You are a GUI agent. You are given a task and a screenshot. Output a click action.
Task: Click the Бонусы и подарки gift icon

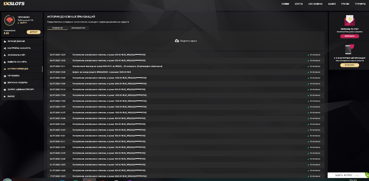point(5,83)
